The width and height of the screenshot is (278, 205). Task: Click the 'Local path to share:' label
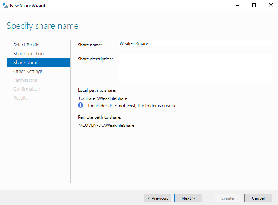(x=97, y=90)
